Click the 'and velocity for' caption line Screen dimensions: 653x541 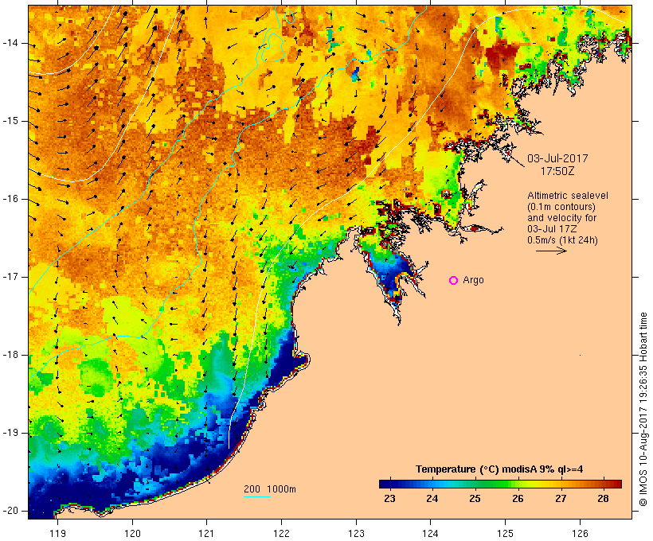[x=561, y=218]
